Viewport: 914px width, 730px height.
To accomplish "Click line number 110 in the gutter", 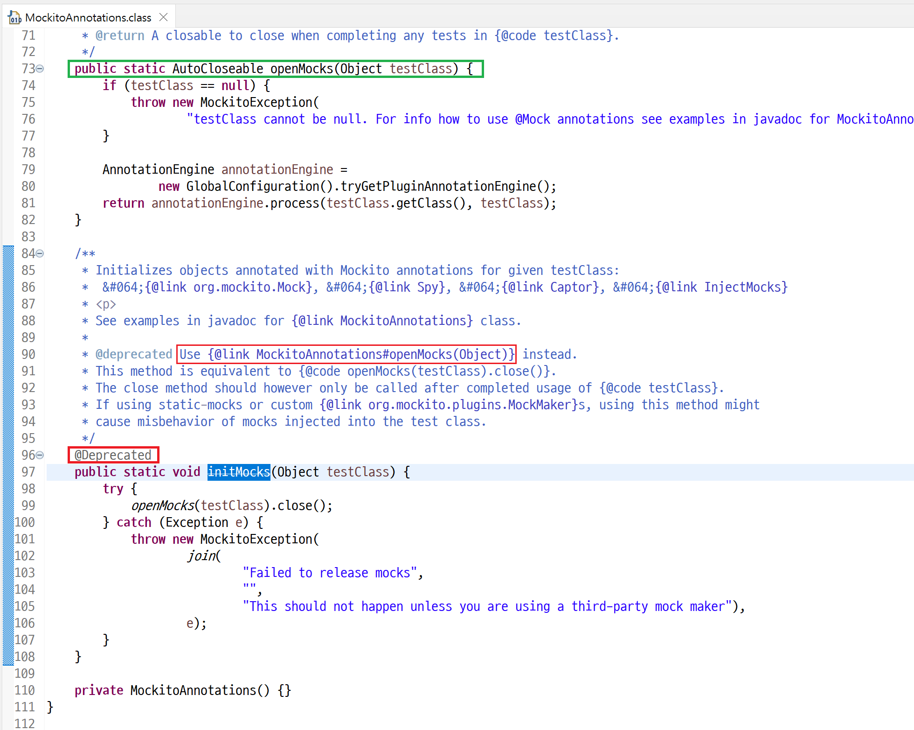I will (25, 690).
